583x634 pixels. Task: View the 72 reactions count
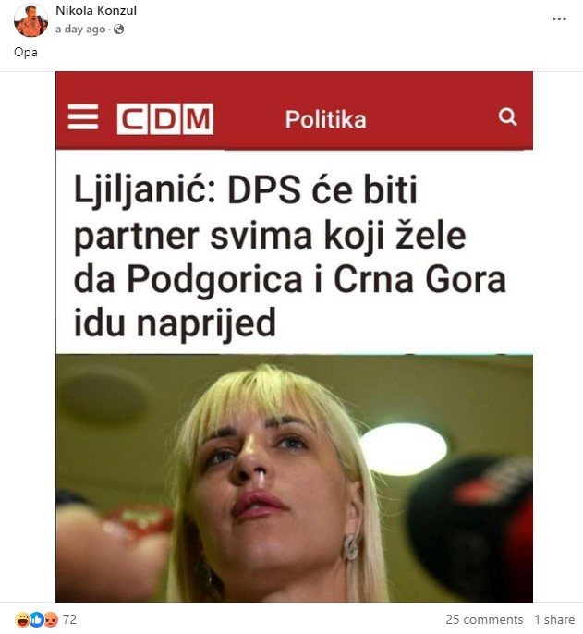(69, 619)
